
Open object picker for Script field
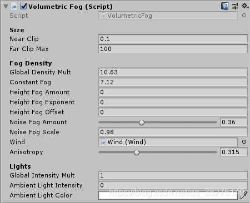[x=244, y=16]
